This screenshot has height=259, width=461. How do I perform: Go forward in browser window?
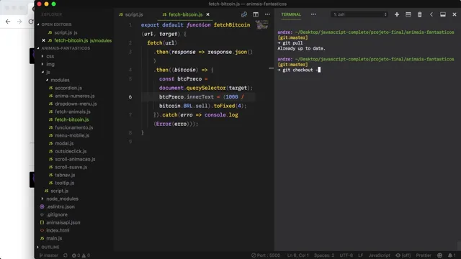(x=19, y=22)
